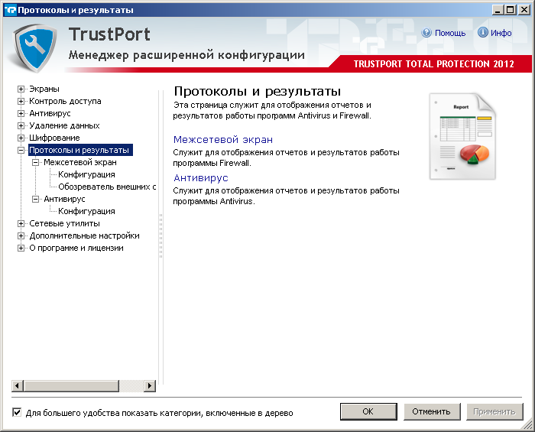
Task: Expand the О программе и лицензии node
Action: pyautogui.click(x=21, y=248)
